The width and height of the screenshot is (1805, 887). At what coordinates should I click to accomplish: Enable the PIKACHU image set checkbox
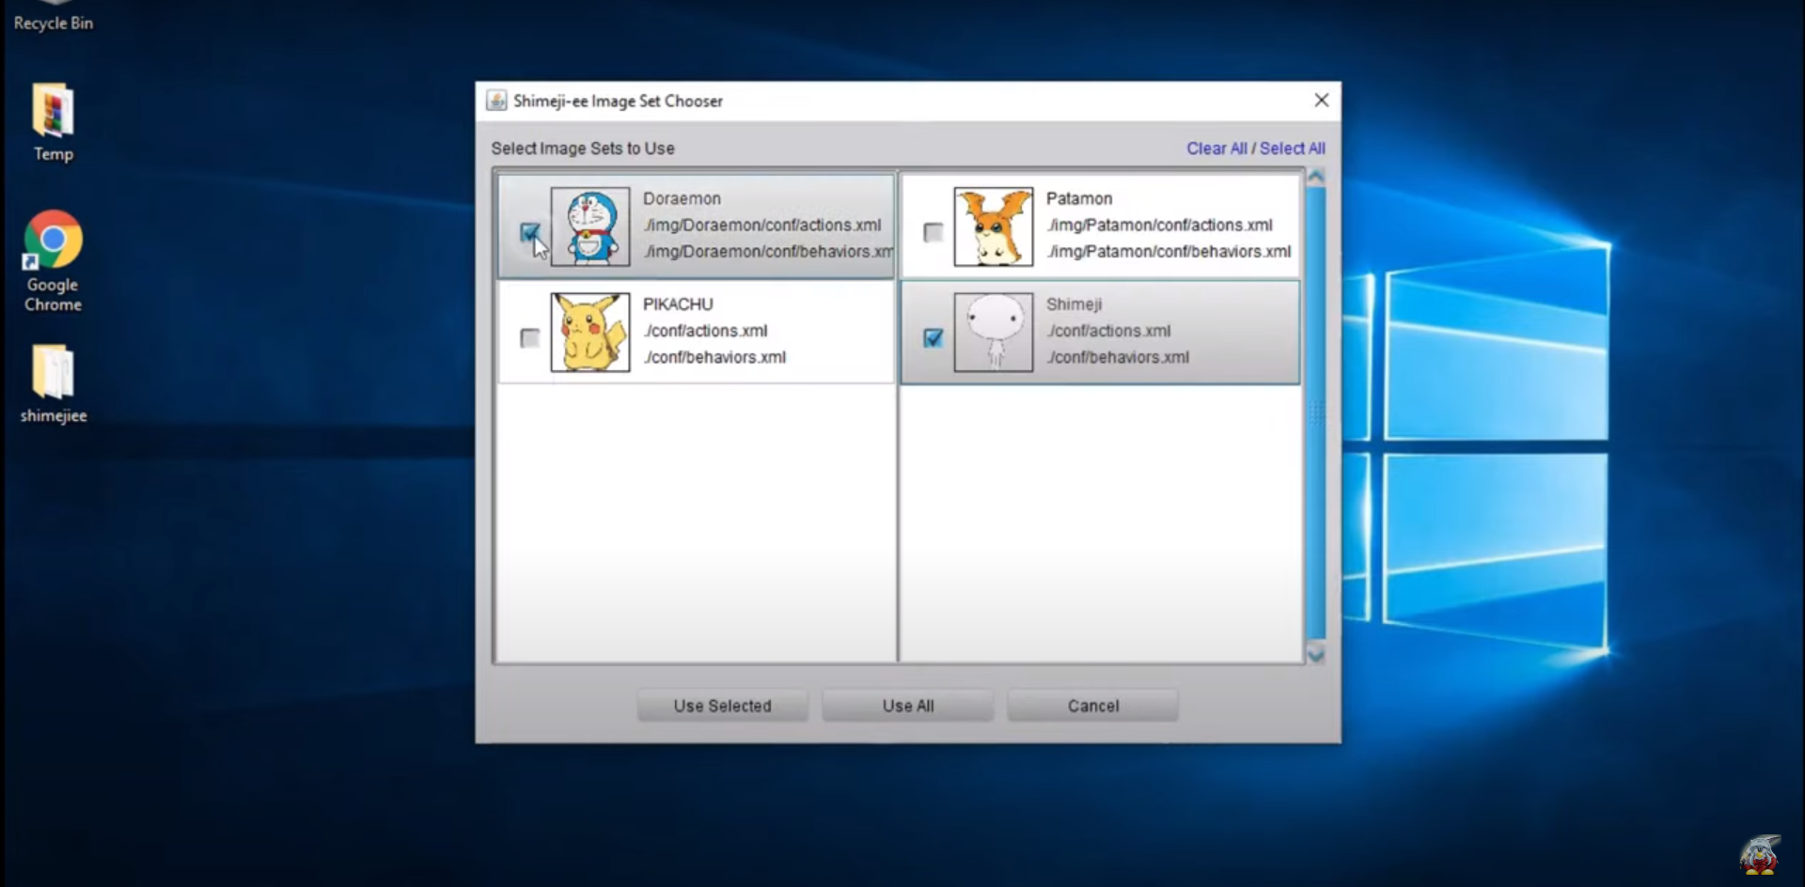[530, 337]
